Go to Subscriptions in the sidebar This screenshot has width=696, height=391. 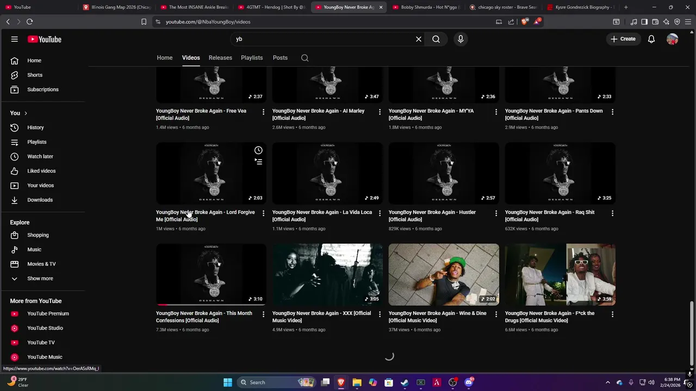pyautogui.click(x=43, y=90)
